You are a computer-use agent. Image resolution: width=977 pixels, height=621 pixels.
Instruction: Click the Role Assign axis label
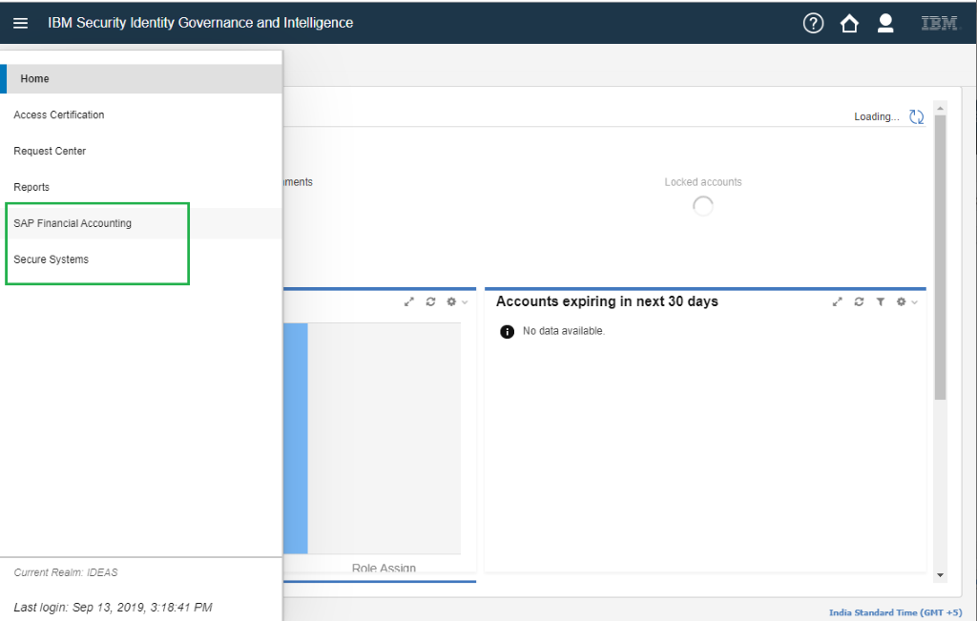click(384, 568)
